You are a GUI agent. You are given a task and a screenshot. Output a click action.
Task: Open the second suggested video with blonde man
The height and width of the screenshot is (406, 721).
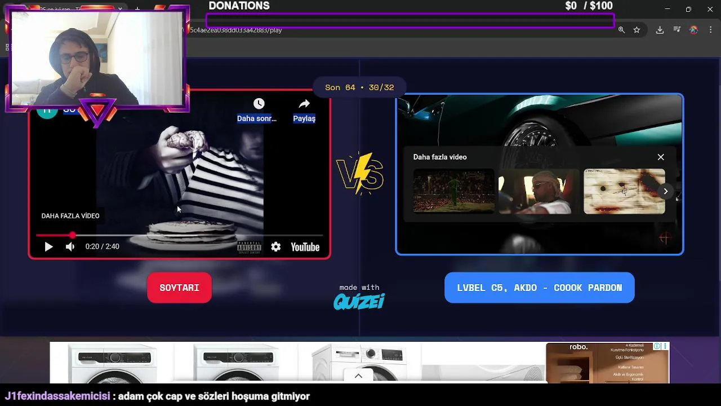[538, 191]
